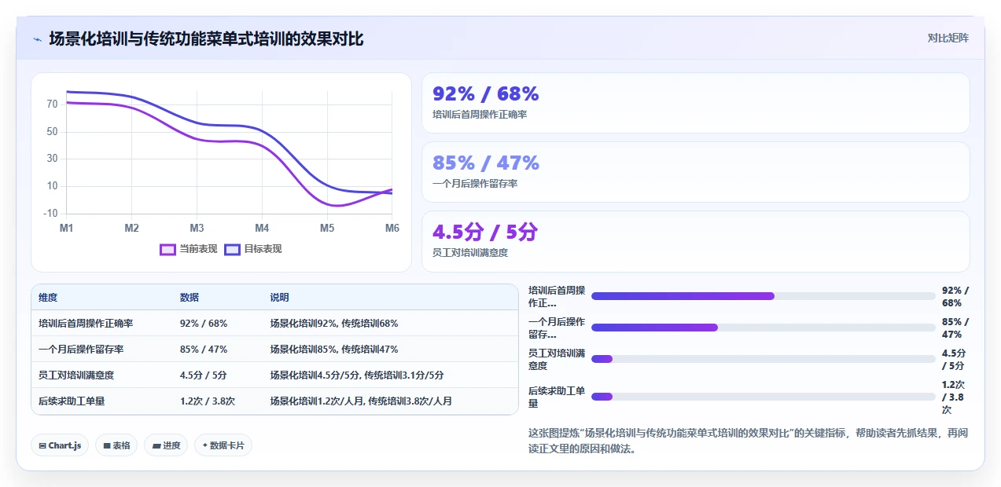Image resolution: width=1001 pixels, height=487 pixels.
Task: Click the icon beside the dashboard title
Action: (x=37, y=38)
